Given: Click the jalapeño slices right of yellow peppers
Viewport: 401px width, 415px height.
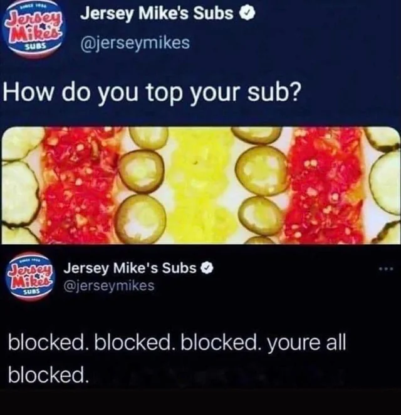Looking at the screenshot, I should 261,185.
